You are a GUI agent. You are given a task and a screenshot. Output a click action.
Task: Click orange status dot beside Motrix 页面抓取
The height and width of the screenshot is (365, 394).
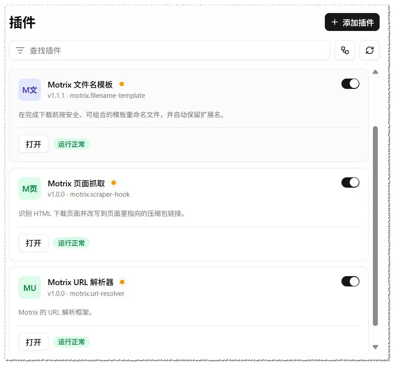pyautogui.click(x=114, y=183)
